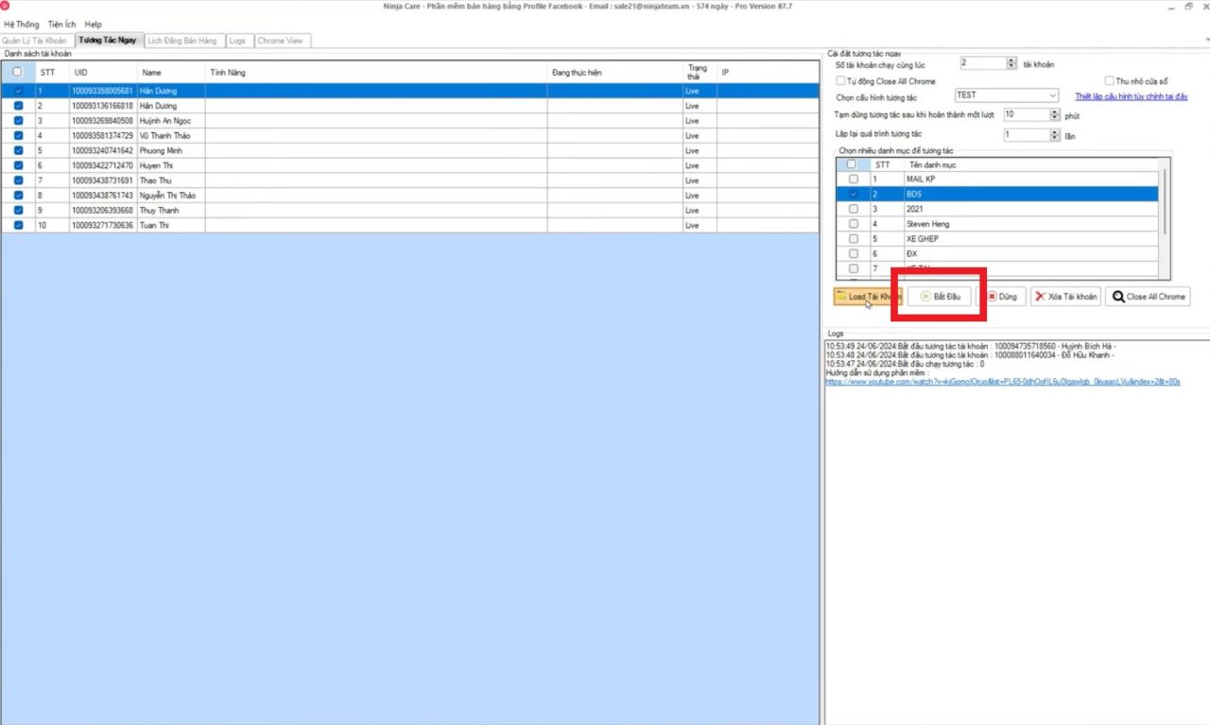Check the Steven Heng category checkbox
This screenshot has height=725, width=1210.
click(x=854, y=224)
